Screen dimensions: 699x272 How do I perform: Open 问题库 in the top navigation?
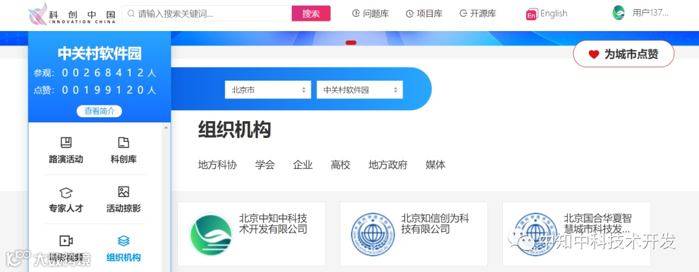[370, 14]
